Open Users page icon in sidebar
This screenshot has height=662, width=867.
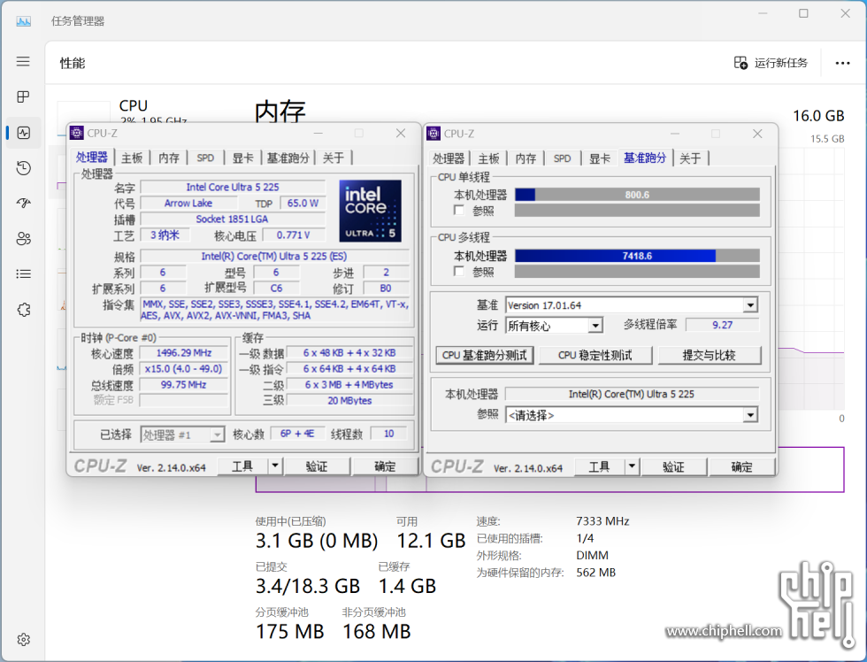click(23, 238)
